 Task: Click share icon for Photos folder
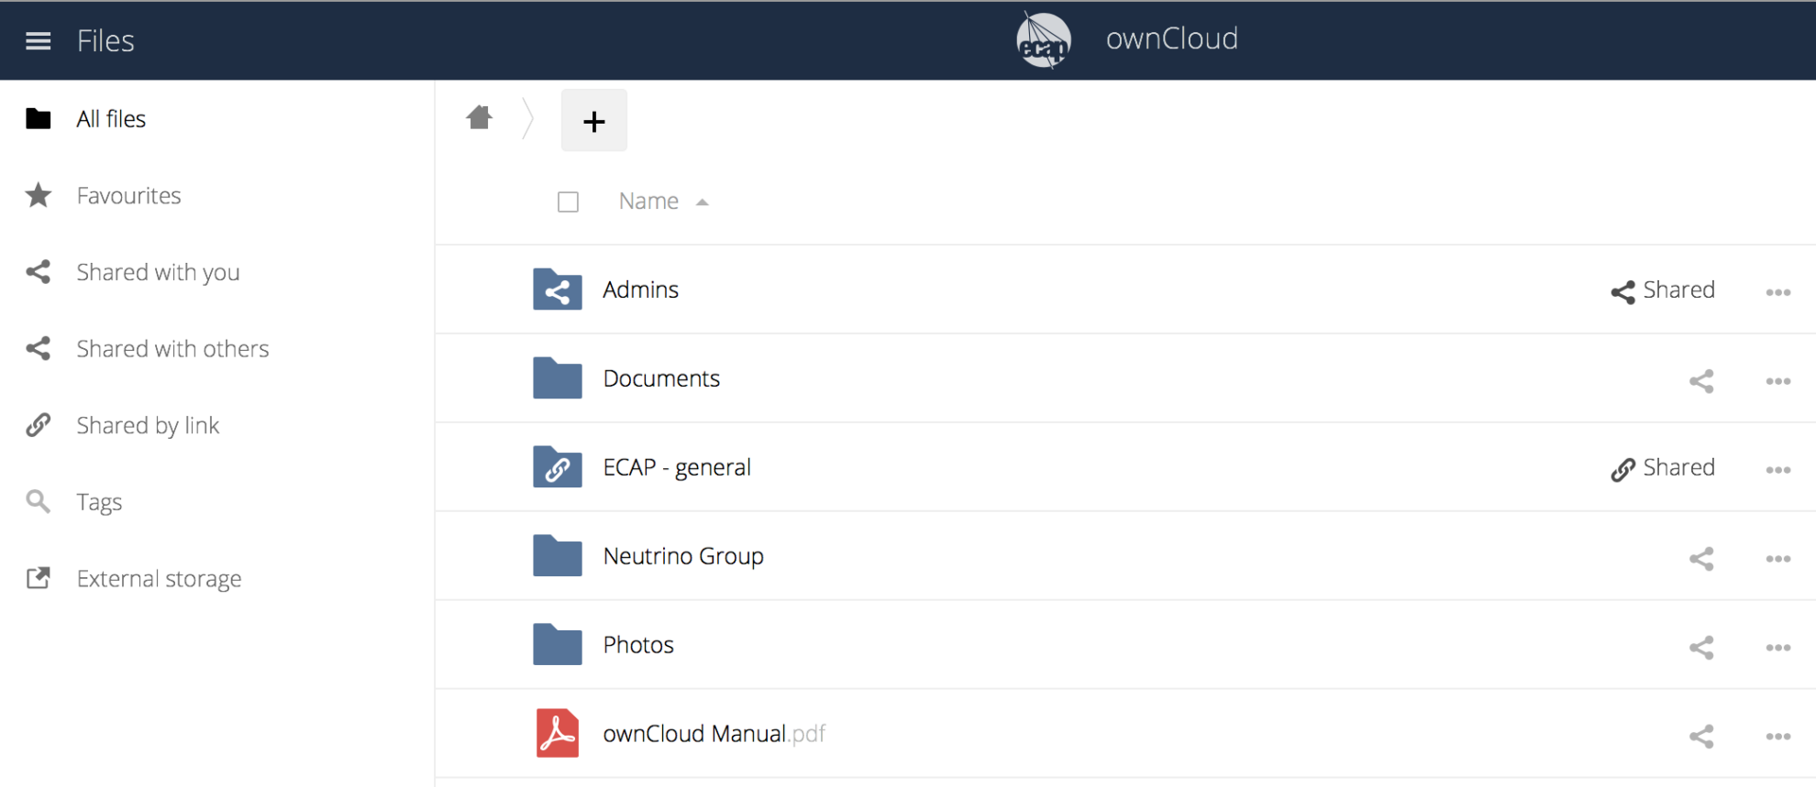point(1701,648)
